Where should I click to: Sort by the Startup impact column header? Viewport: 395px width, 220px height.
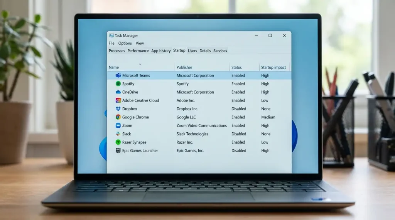pyautogui.click(x=274, y=67)
